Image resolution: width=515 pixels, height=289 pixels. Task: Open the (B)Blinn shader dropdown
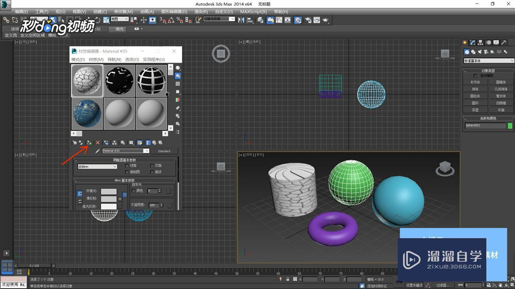coord(97,167)
